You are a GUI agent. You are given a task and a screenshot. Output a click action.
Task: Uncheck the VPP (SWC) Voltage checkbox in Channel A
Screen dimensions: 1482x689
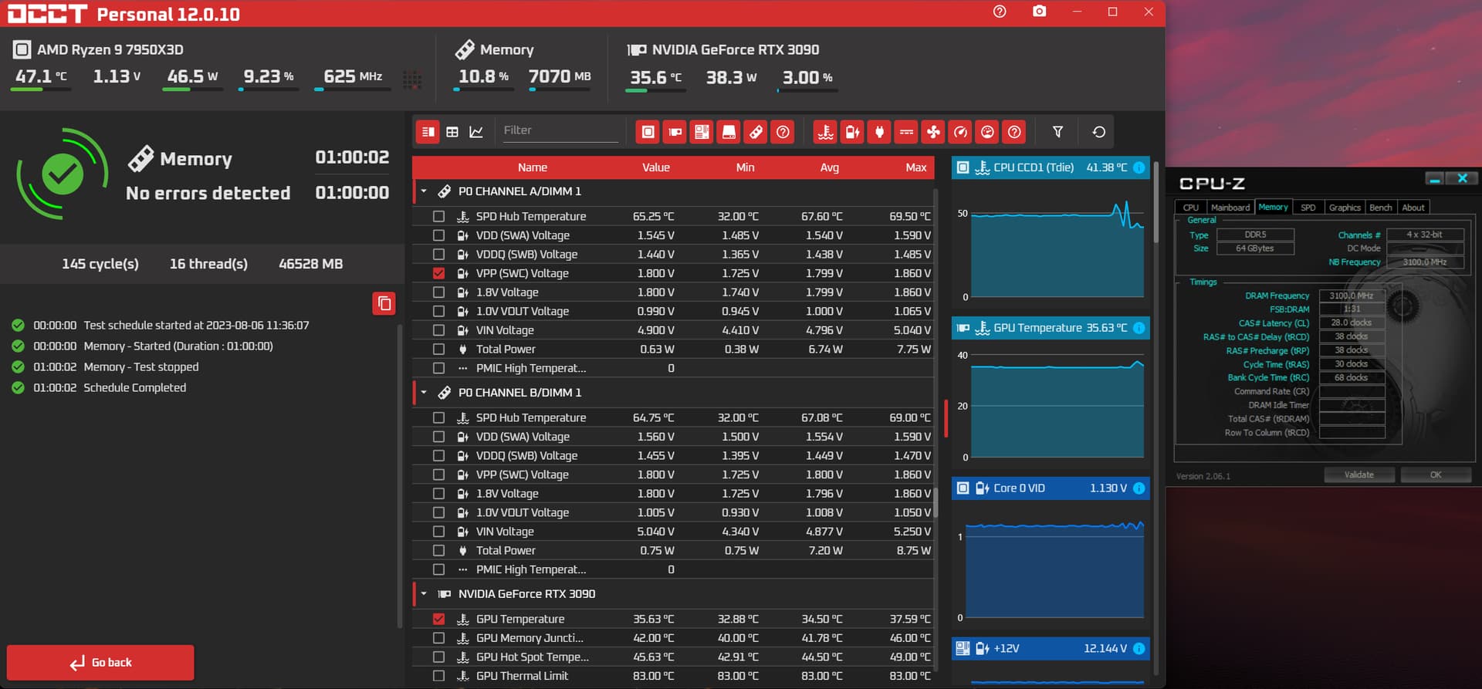tap(438, 273)
